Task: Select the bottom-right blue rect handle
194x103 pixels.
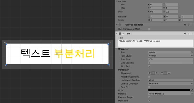Action: pos(108,65)
